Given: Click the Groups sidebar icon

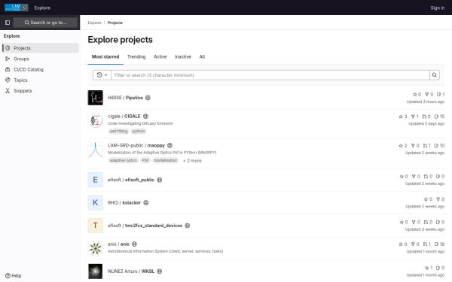Looking at the screenshot, I should click(8, 59).
